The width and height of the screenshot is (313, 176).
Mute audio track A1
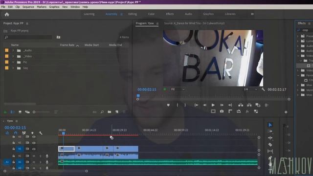(x=34, y=156)
